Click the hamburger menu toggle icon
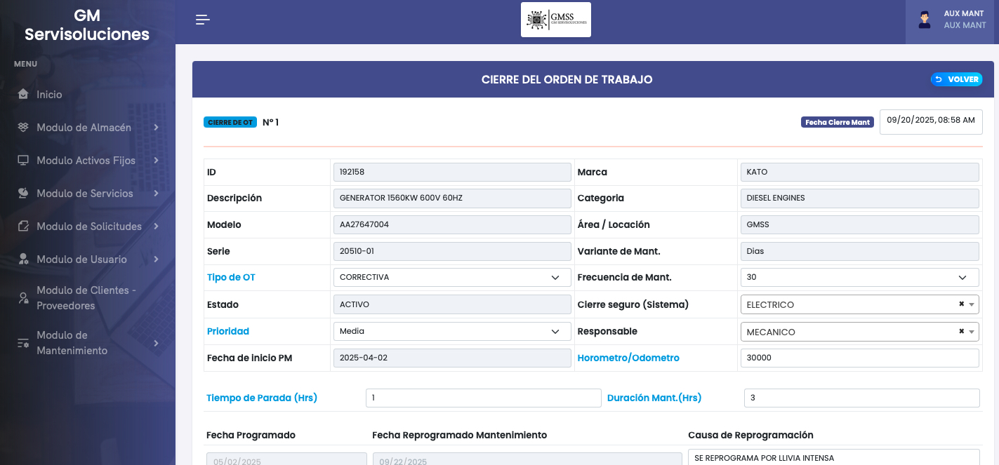This screenshot has height=465, width=999. [x=203, y=20]
